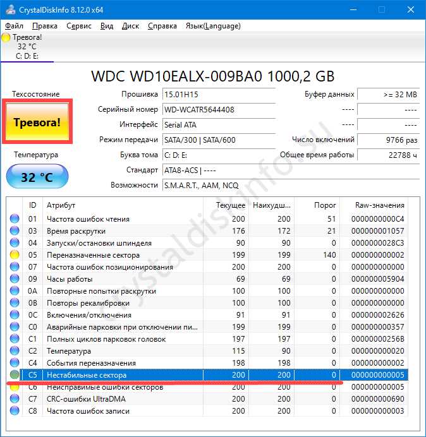Click the Текущее column header
This screenshot has height=437, width=426.
pos(226,205)
